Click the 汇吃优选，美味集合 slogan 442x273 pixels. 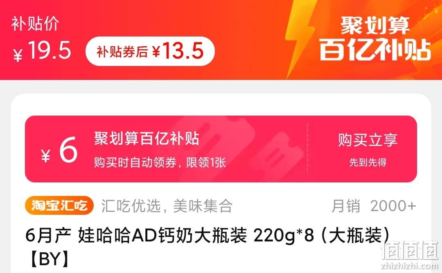pos(167,206)
